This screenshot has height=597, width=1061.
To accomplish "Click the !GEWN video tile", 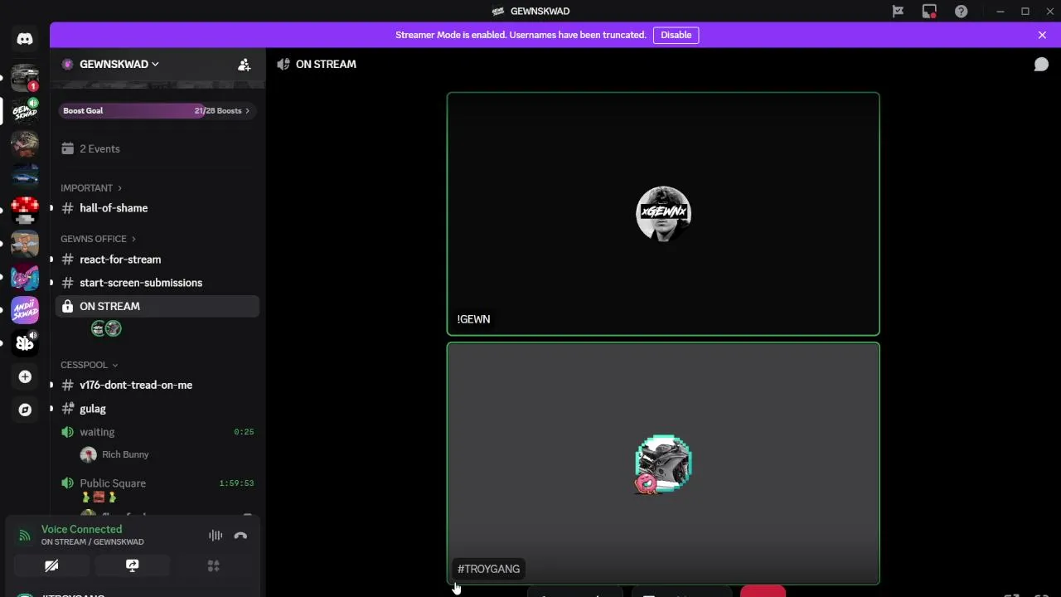I will tap(663, 214).
